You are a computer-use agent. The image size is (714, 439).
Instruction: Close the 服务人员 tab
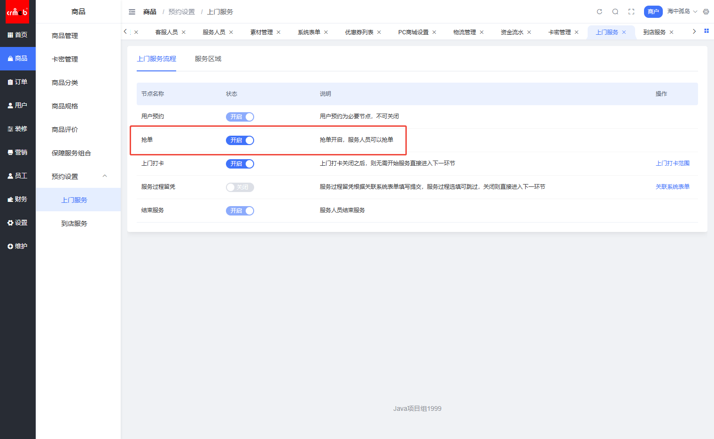pyautogui.click(x=231, y=32)
